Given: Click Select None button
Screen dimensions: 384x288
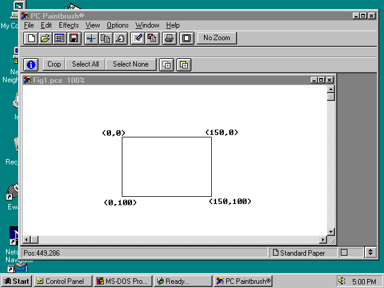Looking at the screenshot, I should 131,64.
